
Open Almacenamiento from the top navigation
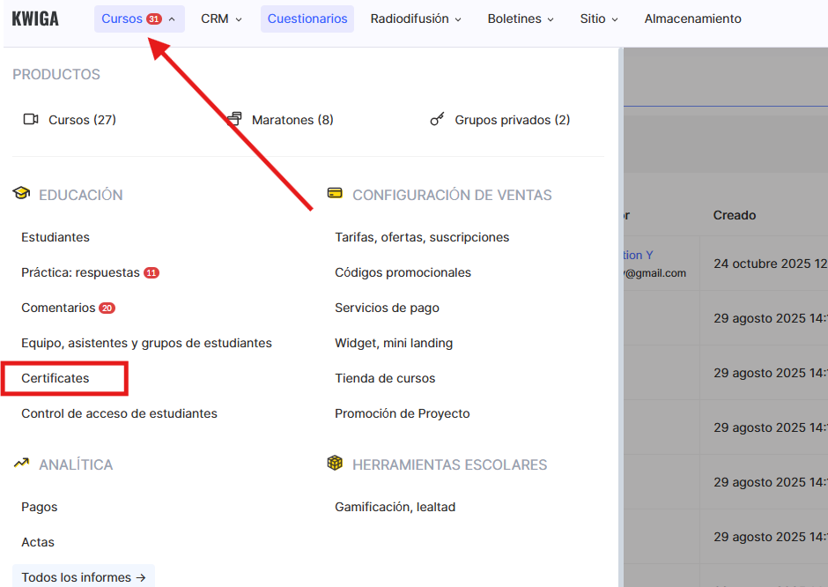[692, 19]
